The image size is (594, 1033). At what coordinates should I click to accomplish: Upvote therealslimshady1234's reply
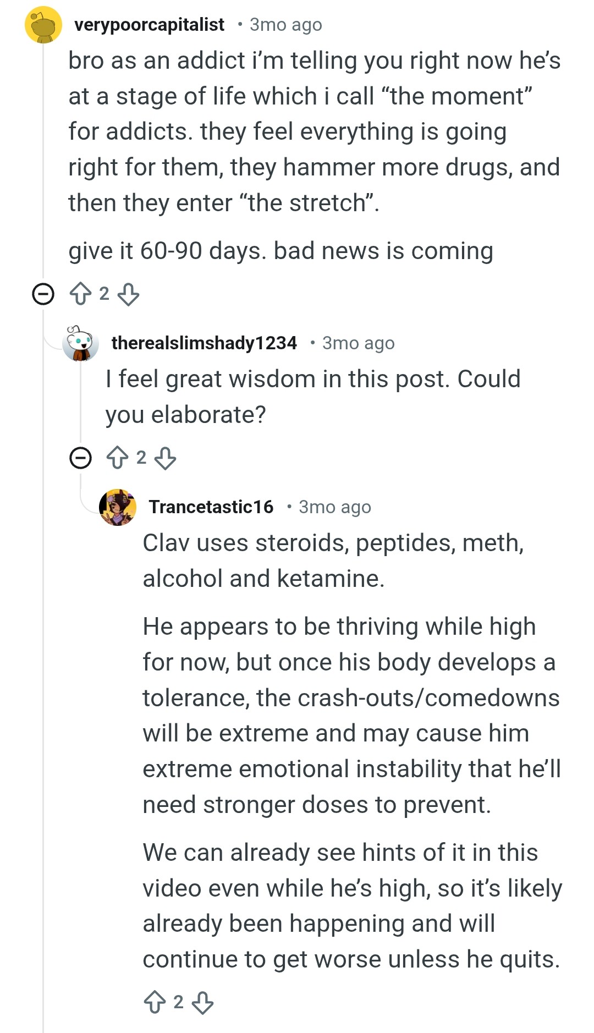[117, 457]
